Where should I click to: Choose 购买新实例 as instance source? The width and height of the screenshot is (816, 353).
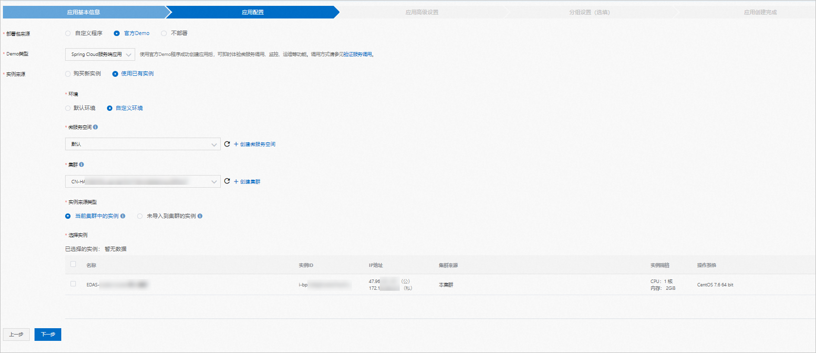pos(68,74)
